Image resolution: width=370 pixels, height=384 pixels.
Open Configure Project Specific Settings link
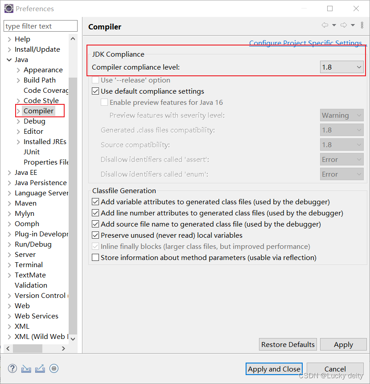coord(305,43)
